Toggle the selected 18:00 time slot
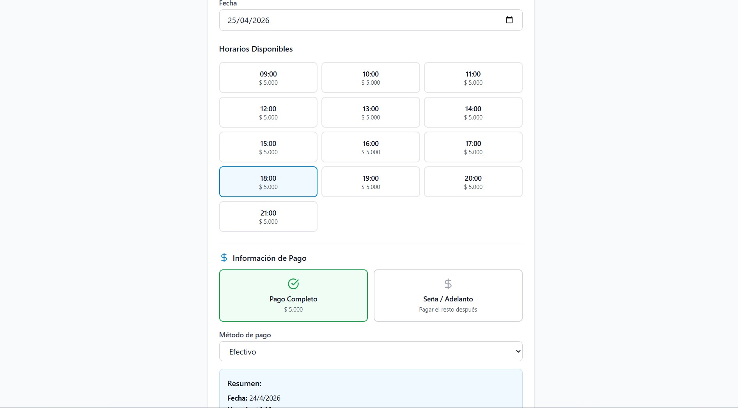 [x=268, y=182]
